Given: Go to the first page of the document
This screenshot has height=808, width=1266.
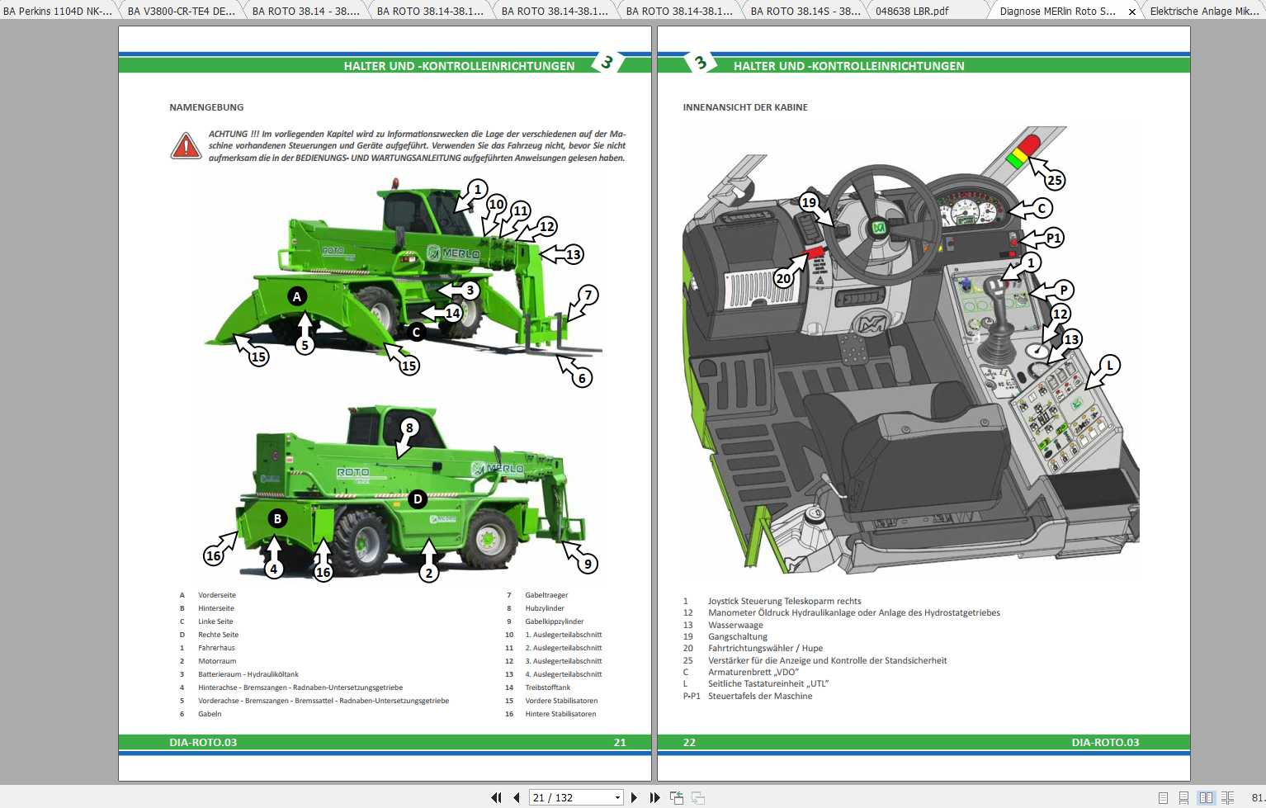Looking at the screenshot, I should click(496, 797).
